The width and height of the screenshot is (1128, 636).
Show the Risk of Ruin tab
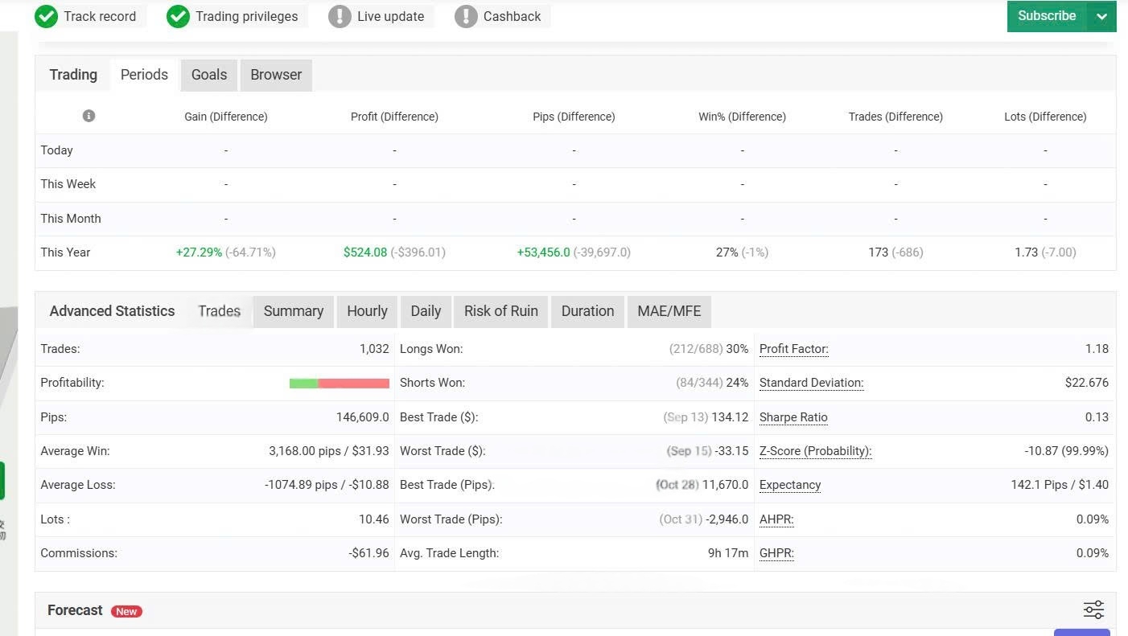[x=500, y=311]
